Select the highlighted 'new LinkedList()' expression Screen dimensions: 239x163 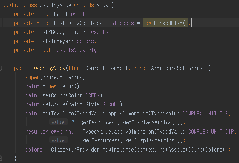165,23
